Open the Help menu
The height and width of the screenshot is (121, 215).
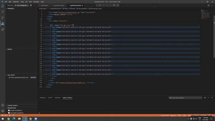tap(42, 2)
